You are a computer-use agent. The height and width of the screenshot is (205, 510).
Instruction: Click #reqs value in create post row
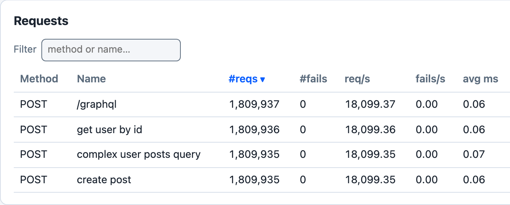coord(254,180)
